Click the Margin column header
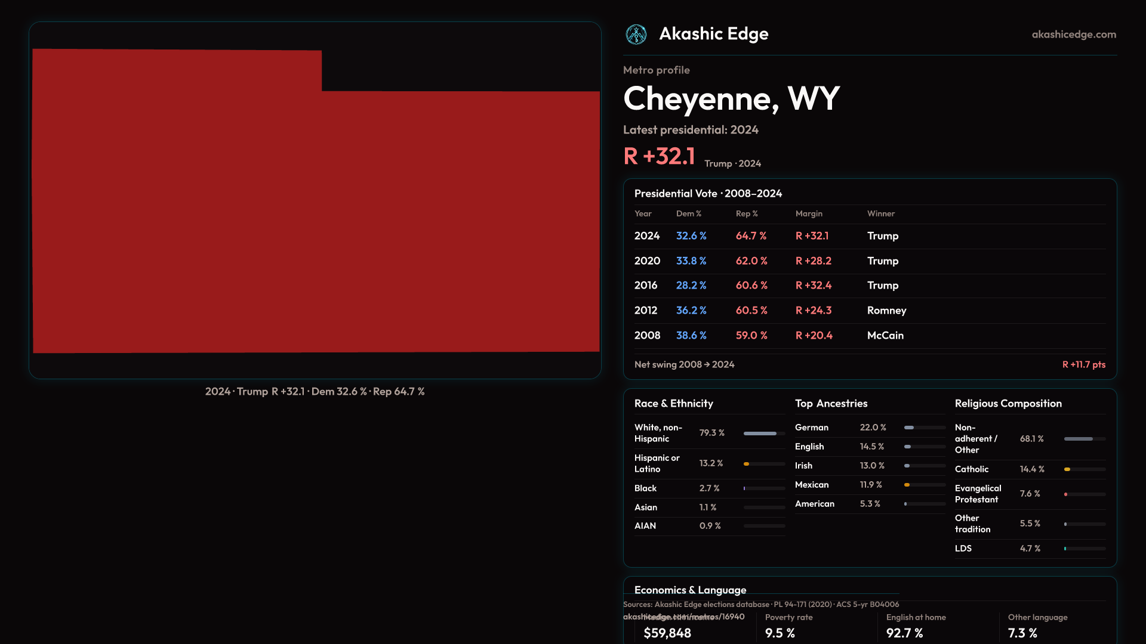The height and width of the screenshot is (644, 1146). (x=809, y=213)
